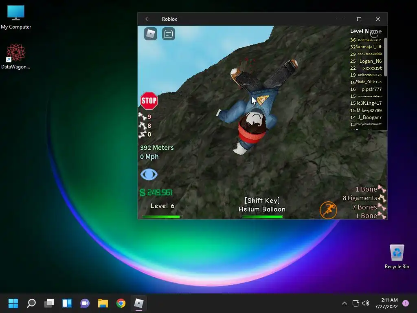Maximize the Roblox window
This screenshot has width=417, height=313.
tap(359, 19)
